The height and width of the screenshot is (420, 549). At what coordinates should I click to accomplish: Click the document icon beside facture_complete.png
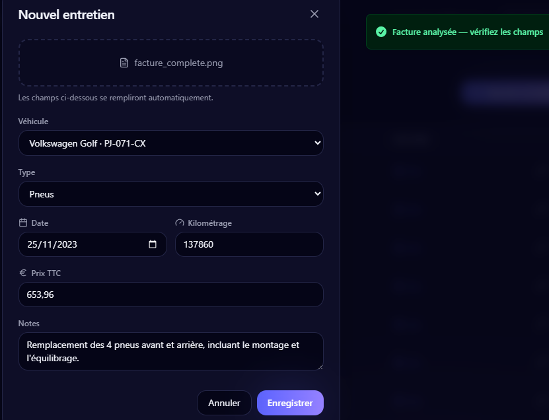point(124,63)
